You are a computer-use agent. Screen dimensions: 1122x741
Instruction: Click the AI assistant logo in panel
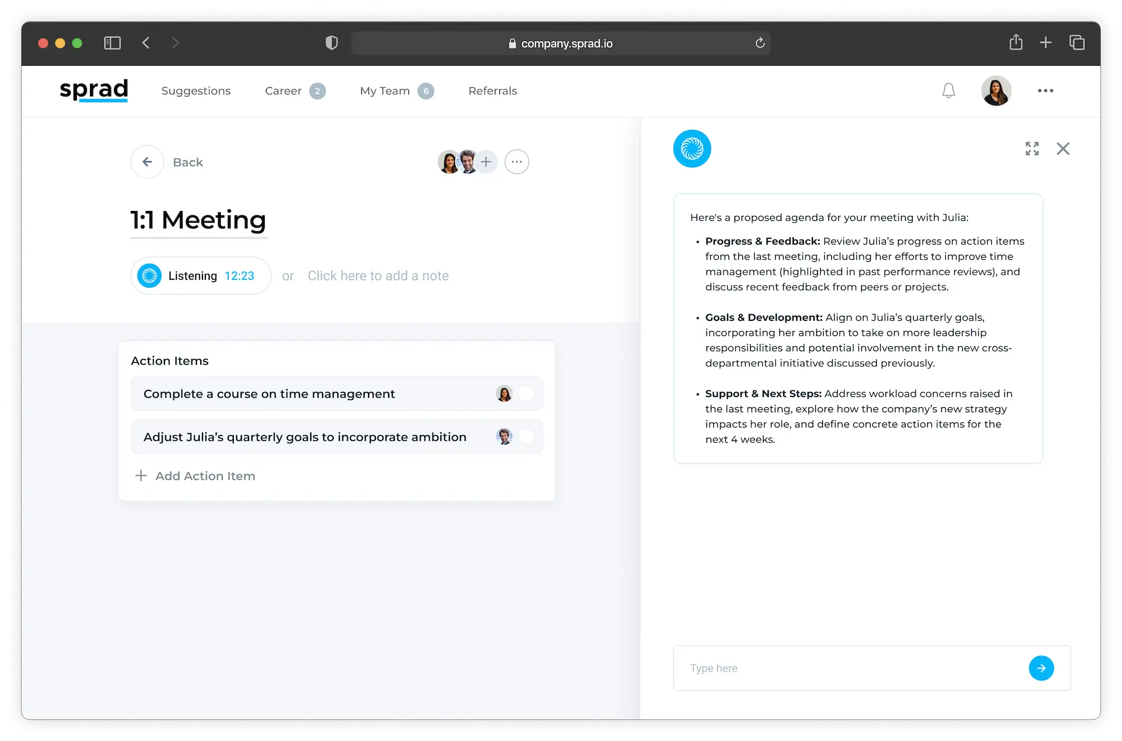(x=692, y=149)
